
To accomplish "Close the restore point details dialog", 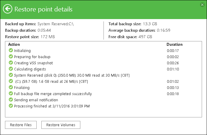I will click(x=202, y=5).
